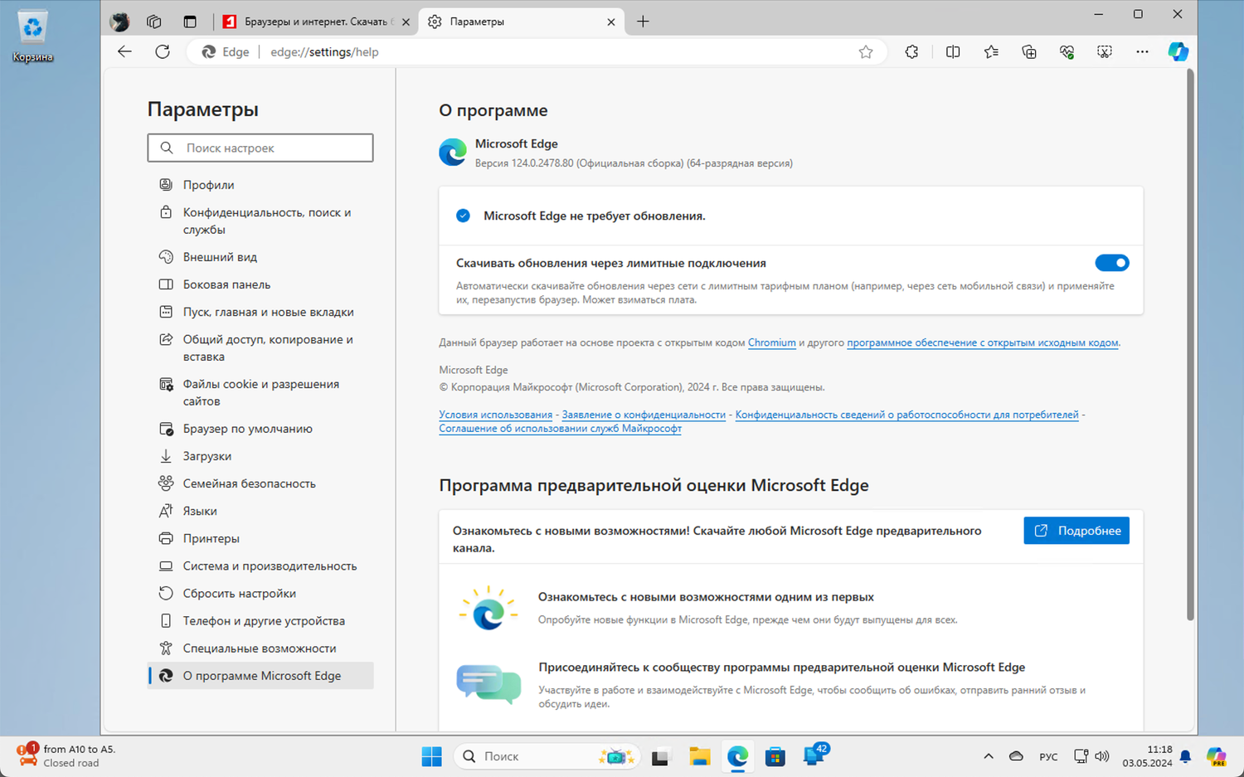Select 'Телефон и другие устройства'
The image size is (1244, 777).
(260, 620)
